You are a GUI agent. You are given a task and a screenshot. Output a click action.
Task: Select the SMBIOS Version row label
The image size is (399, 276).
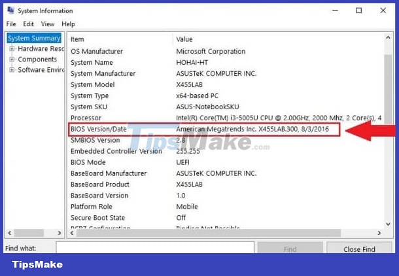[x=95, y=140]
